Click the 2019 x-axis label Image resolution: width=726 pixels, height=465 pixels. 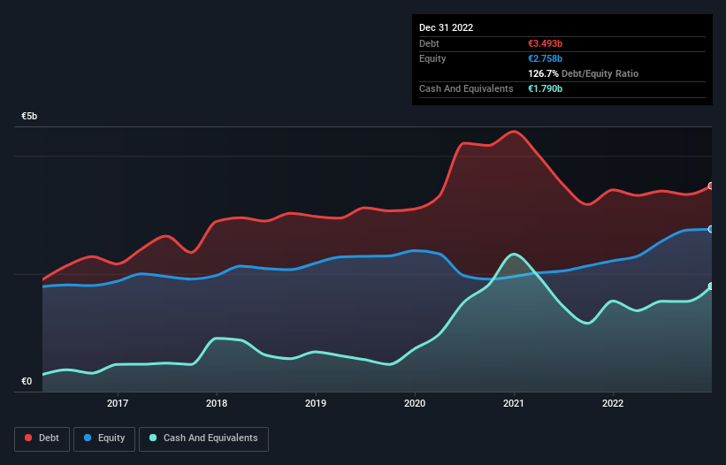316,403
